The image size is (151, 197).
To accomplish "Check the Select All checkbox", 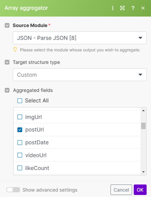I will pos(20,101).
